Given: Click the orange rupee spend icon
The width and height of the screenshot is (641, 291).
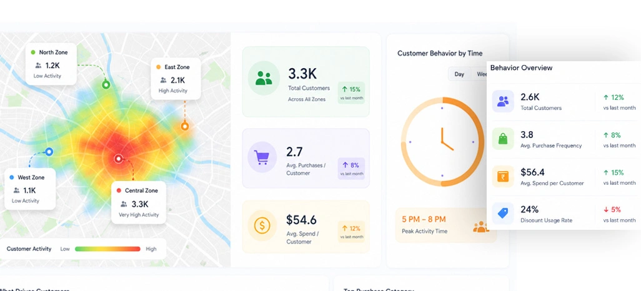Looking at the screenshot, I should [x=503, y=177].
